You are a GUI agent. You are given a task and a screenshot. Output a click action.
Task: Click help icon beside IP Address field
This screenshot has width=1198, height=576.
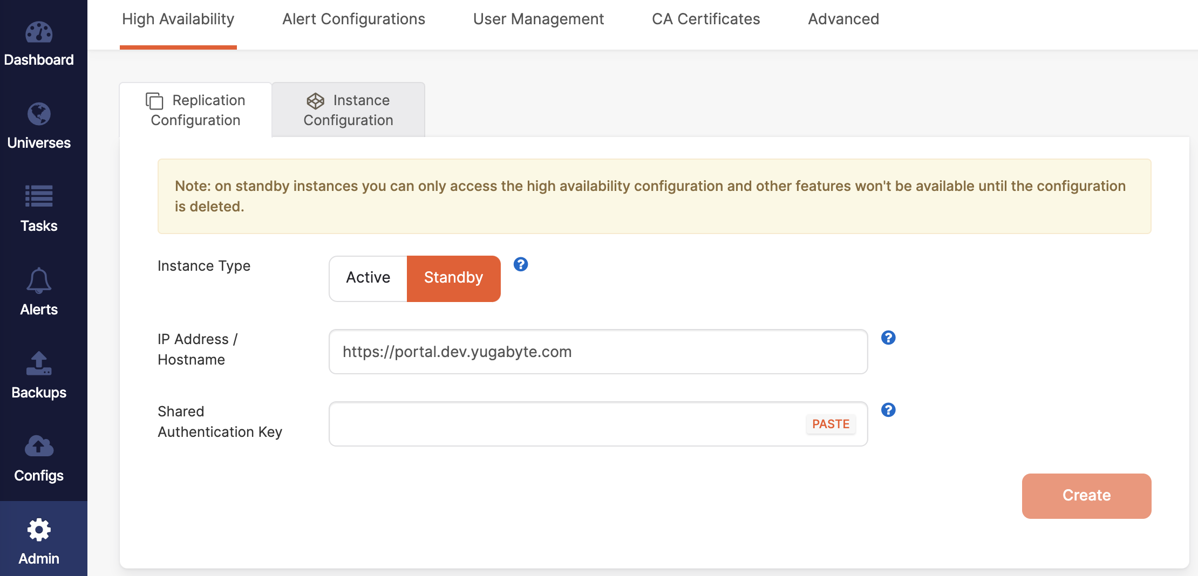888,338
